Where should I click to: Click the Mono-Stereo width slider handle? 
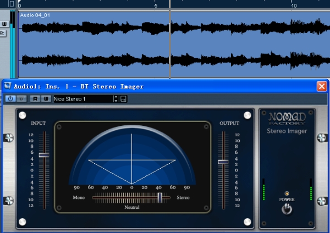160,197
